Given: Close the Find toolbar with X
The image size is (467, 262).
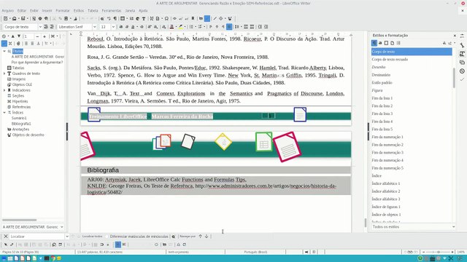Looking at the screenshot, I should click(6, 237).
